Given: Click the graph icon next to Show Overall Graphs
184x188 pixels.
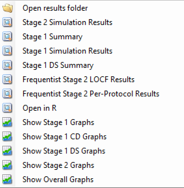Looking at the screenshot, I should click(7, 179).
